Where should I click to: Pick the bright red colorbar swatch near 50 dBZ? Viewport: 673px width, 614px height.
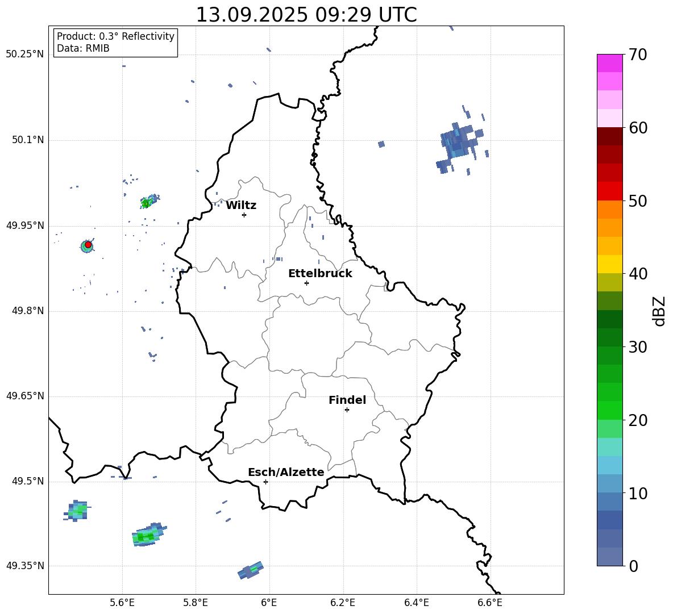[609, 191]
